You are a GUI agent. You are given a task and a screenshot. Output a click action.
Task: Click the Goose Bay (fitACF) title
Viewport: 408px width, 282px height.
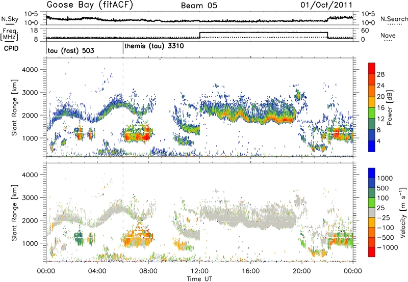click(90, 5)
